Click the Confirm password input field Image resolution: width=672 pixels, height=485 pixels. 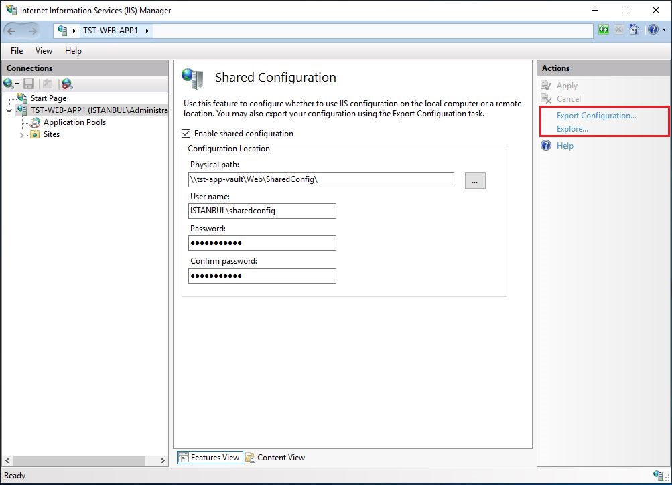tap(262, 276)
